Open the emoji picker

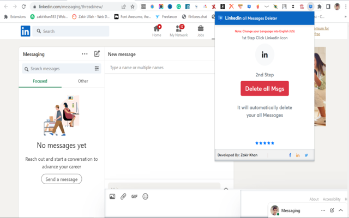click(146, 196)
